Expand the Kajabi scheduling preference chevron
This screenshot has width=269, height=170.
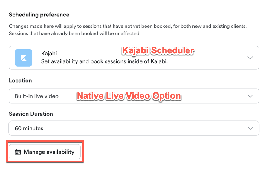(250, 58)
